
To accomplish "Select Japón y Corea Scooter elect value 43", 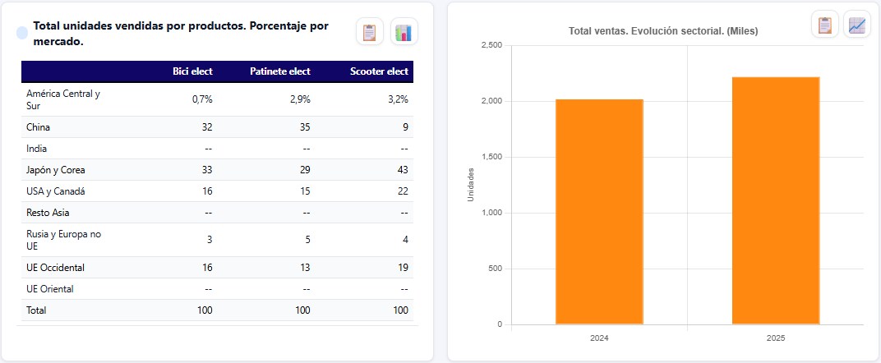I will coord(403,170).
